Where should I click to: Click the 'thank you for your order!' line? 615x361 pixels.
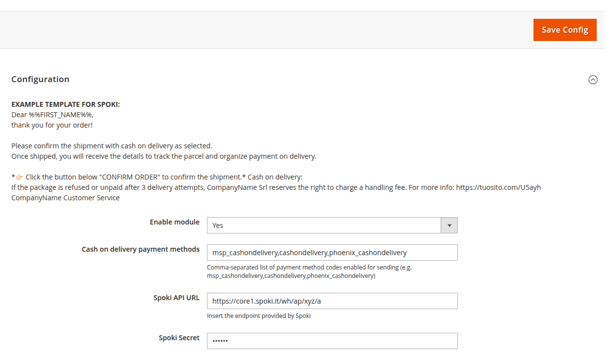[52, 125]
